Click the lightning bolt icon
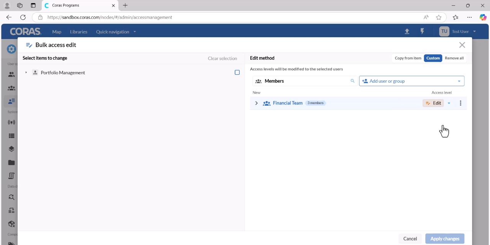 tap(422, 31)
